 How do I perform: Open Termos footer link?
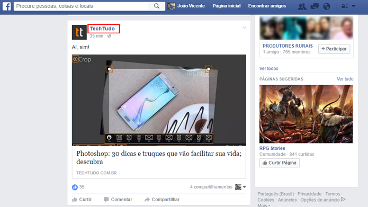point(333,194)
